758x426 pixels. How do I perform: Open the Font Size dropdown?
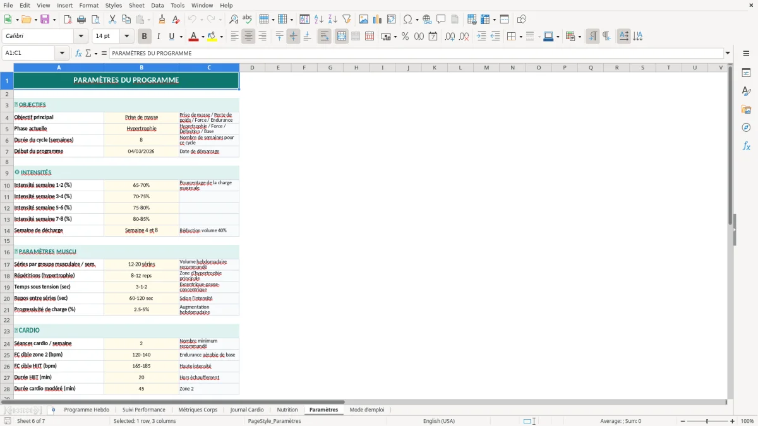[127, 37]
